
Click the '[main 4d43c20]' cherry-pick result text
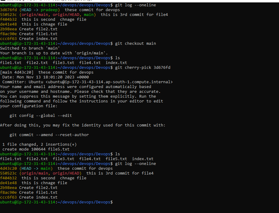pyautogui.click(x=17, y=72)
